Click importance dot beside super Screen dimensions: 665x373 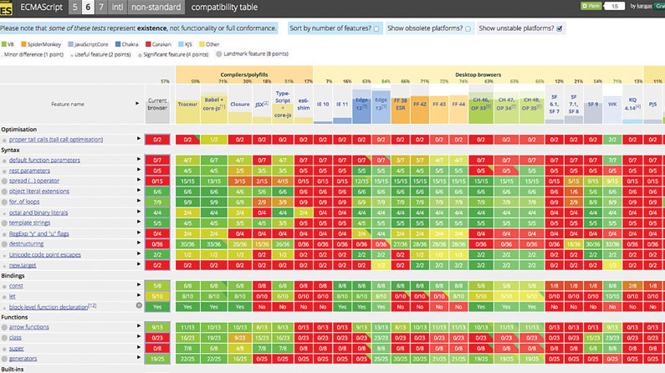[4, 349]
